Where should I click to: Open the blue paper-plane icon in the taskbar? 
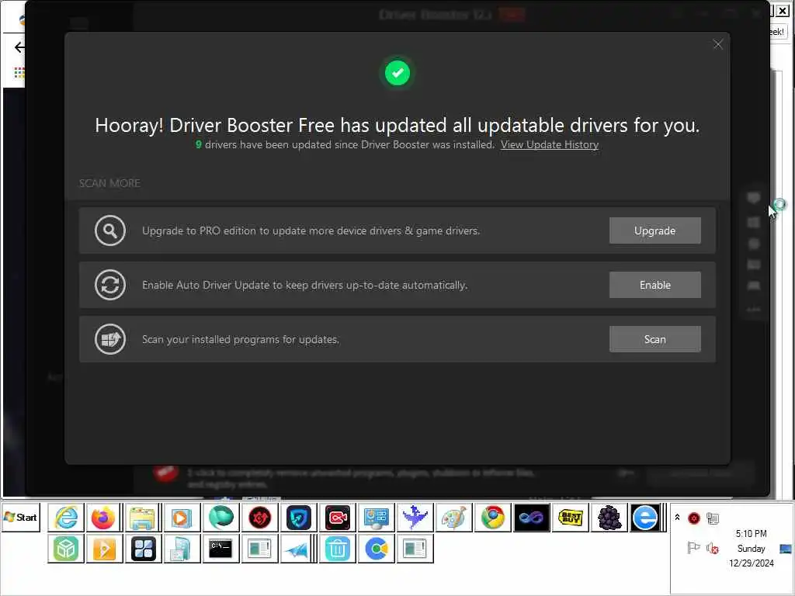tap(297, 549)
